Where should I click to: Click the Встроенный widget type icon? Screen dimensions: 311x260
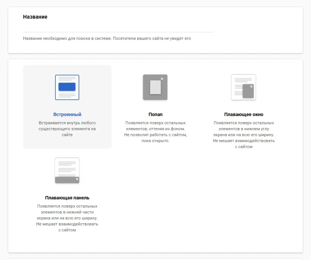click(x=67, y=87)
